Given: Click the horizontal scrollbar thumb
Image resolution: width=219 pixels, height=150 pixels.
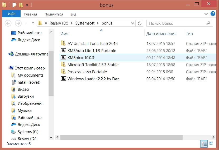Looking at the screenshot, I should click(121, 137).
